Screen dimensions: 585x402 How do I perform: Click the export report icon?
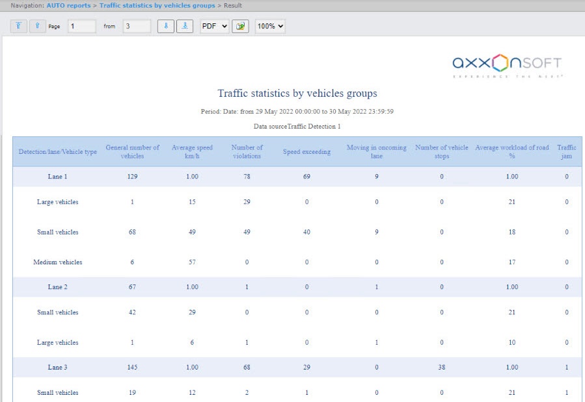pos(240,27)
